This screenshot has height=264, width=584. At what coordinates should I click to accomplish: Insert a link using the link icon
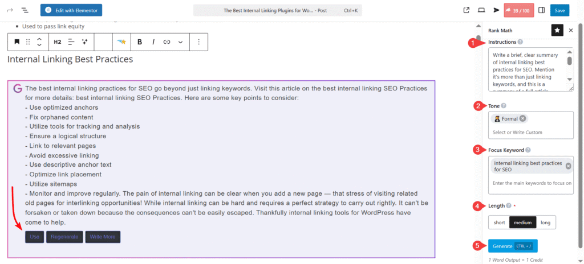(x=167, y=42)
